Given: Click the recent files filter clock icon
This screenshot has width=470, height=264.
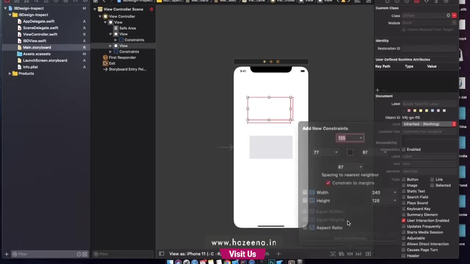Looking at the screenshot, I should coord(79,254).
